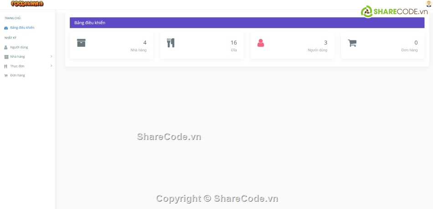
Task: Expand the Nhà hàng submenu chevron
Action: [51, 56]
